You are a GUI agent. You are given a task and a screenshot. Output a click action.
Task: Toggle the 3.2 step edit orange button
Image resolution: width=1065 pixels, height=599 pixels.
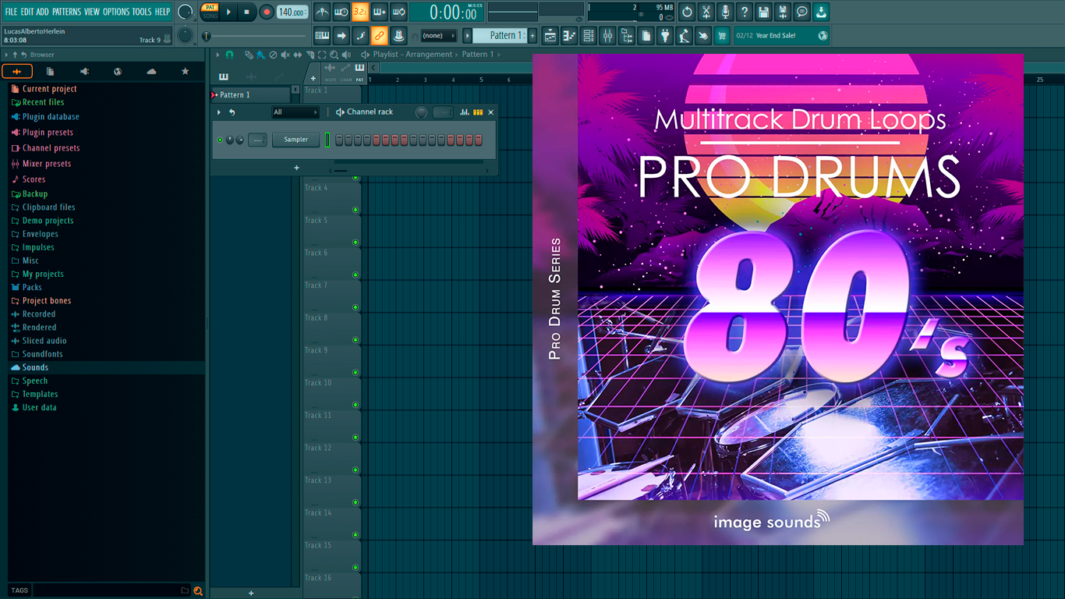tap(360, 12)
